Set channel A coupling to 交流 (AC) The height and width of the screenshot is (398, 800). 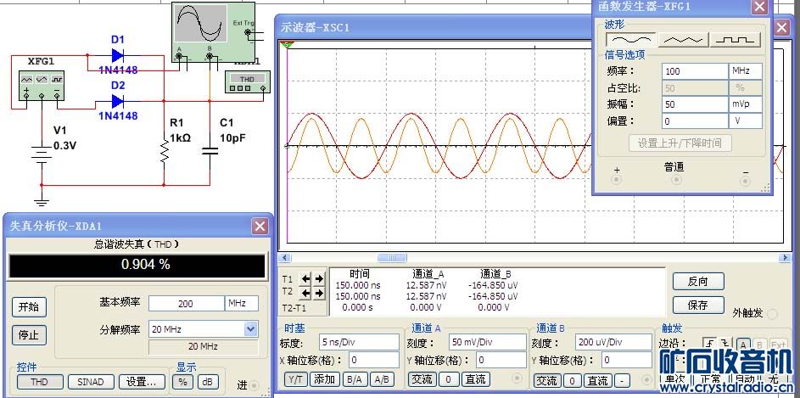point(422,380)
